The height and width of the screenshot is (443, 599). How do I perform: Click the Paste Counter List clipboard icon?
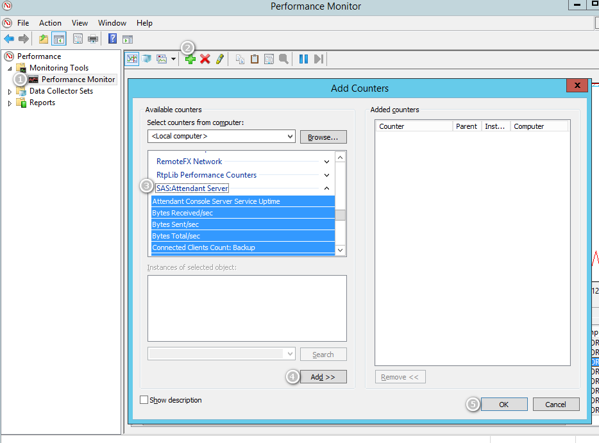(255, 59)
